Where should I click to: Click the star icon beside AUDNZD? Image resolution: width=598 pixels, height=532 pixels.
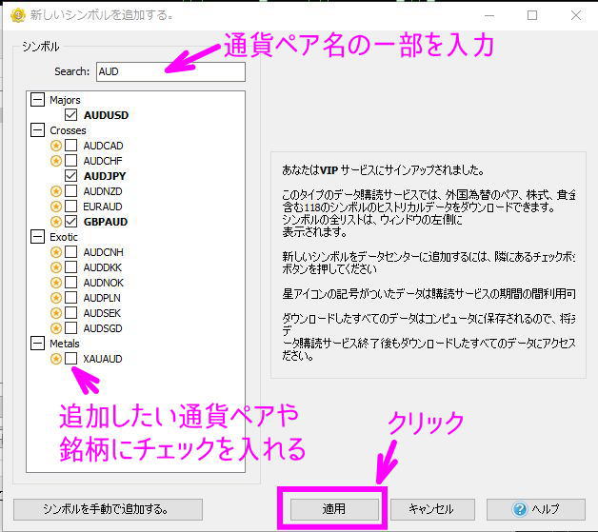[x=56, y=191]
